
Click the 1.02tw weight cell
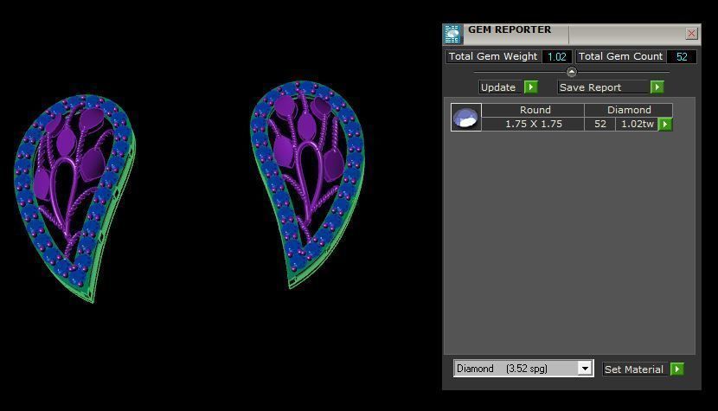point(637,125)
